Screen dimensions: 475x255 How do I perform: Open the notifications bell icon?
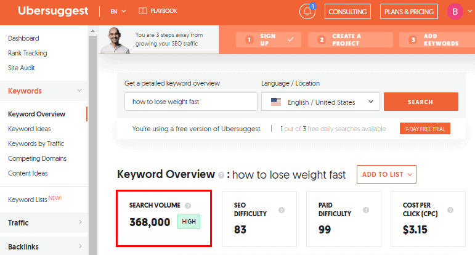pyautogui.click(x=307, y=12)
